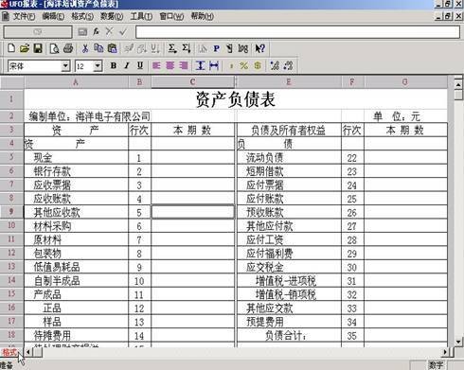The width and height of the screenshot is (464, 370).
Task: Open the 格式 menu
Action: pyautogui.click(x=82, y=16)
